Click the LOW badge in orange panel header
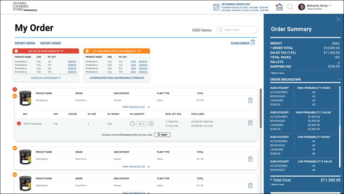 click(x=87, y=51)
